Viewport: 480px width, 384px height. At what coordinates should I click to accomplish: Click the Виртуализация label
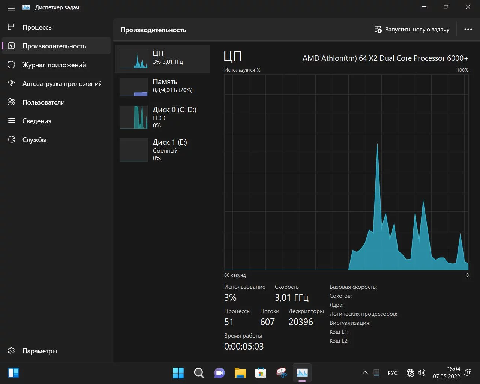pos(350,323)
